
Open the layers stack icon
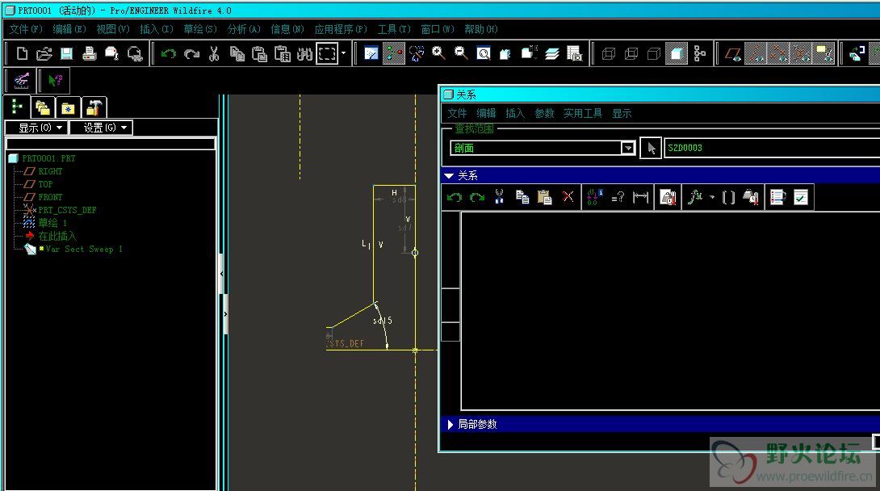pyautogui.click(x=552, y=54)
